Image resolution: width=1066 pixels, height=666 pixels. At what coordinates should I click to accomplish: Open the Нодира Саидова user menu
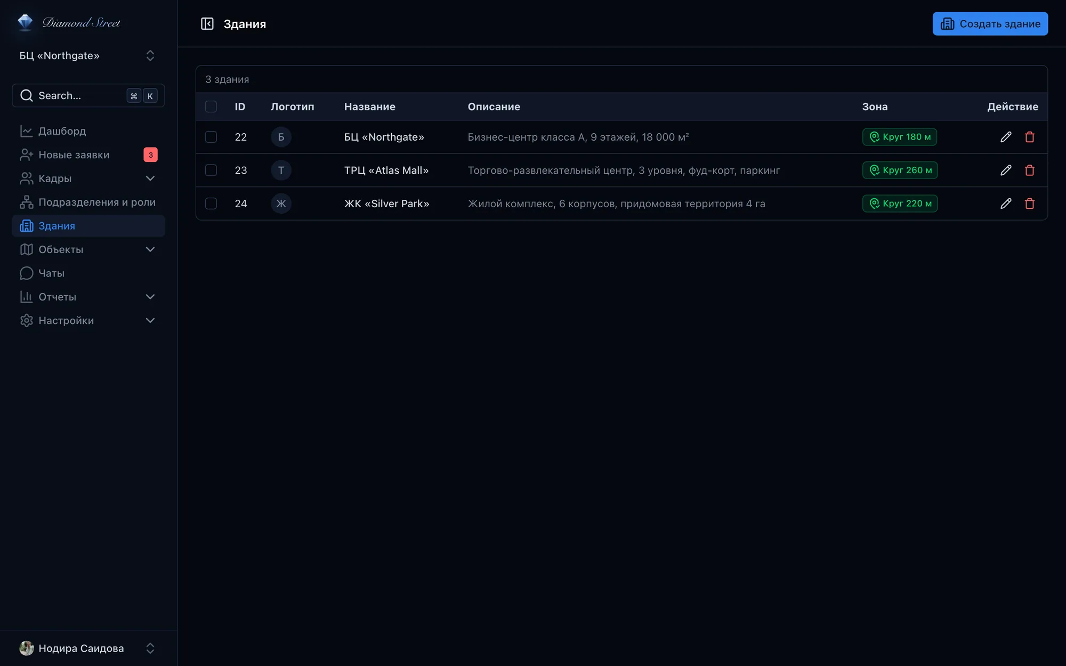pos(88,648)
